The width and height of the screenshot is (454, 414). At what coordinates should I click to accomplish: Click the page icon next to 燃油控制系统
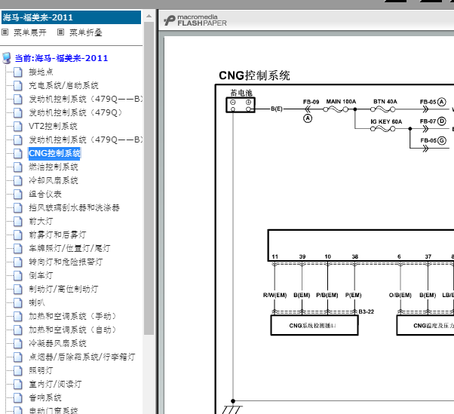tap(17, 167)
